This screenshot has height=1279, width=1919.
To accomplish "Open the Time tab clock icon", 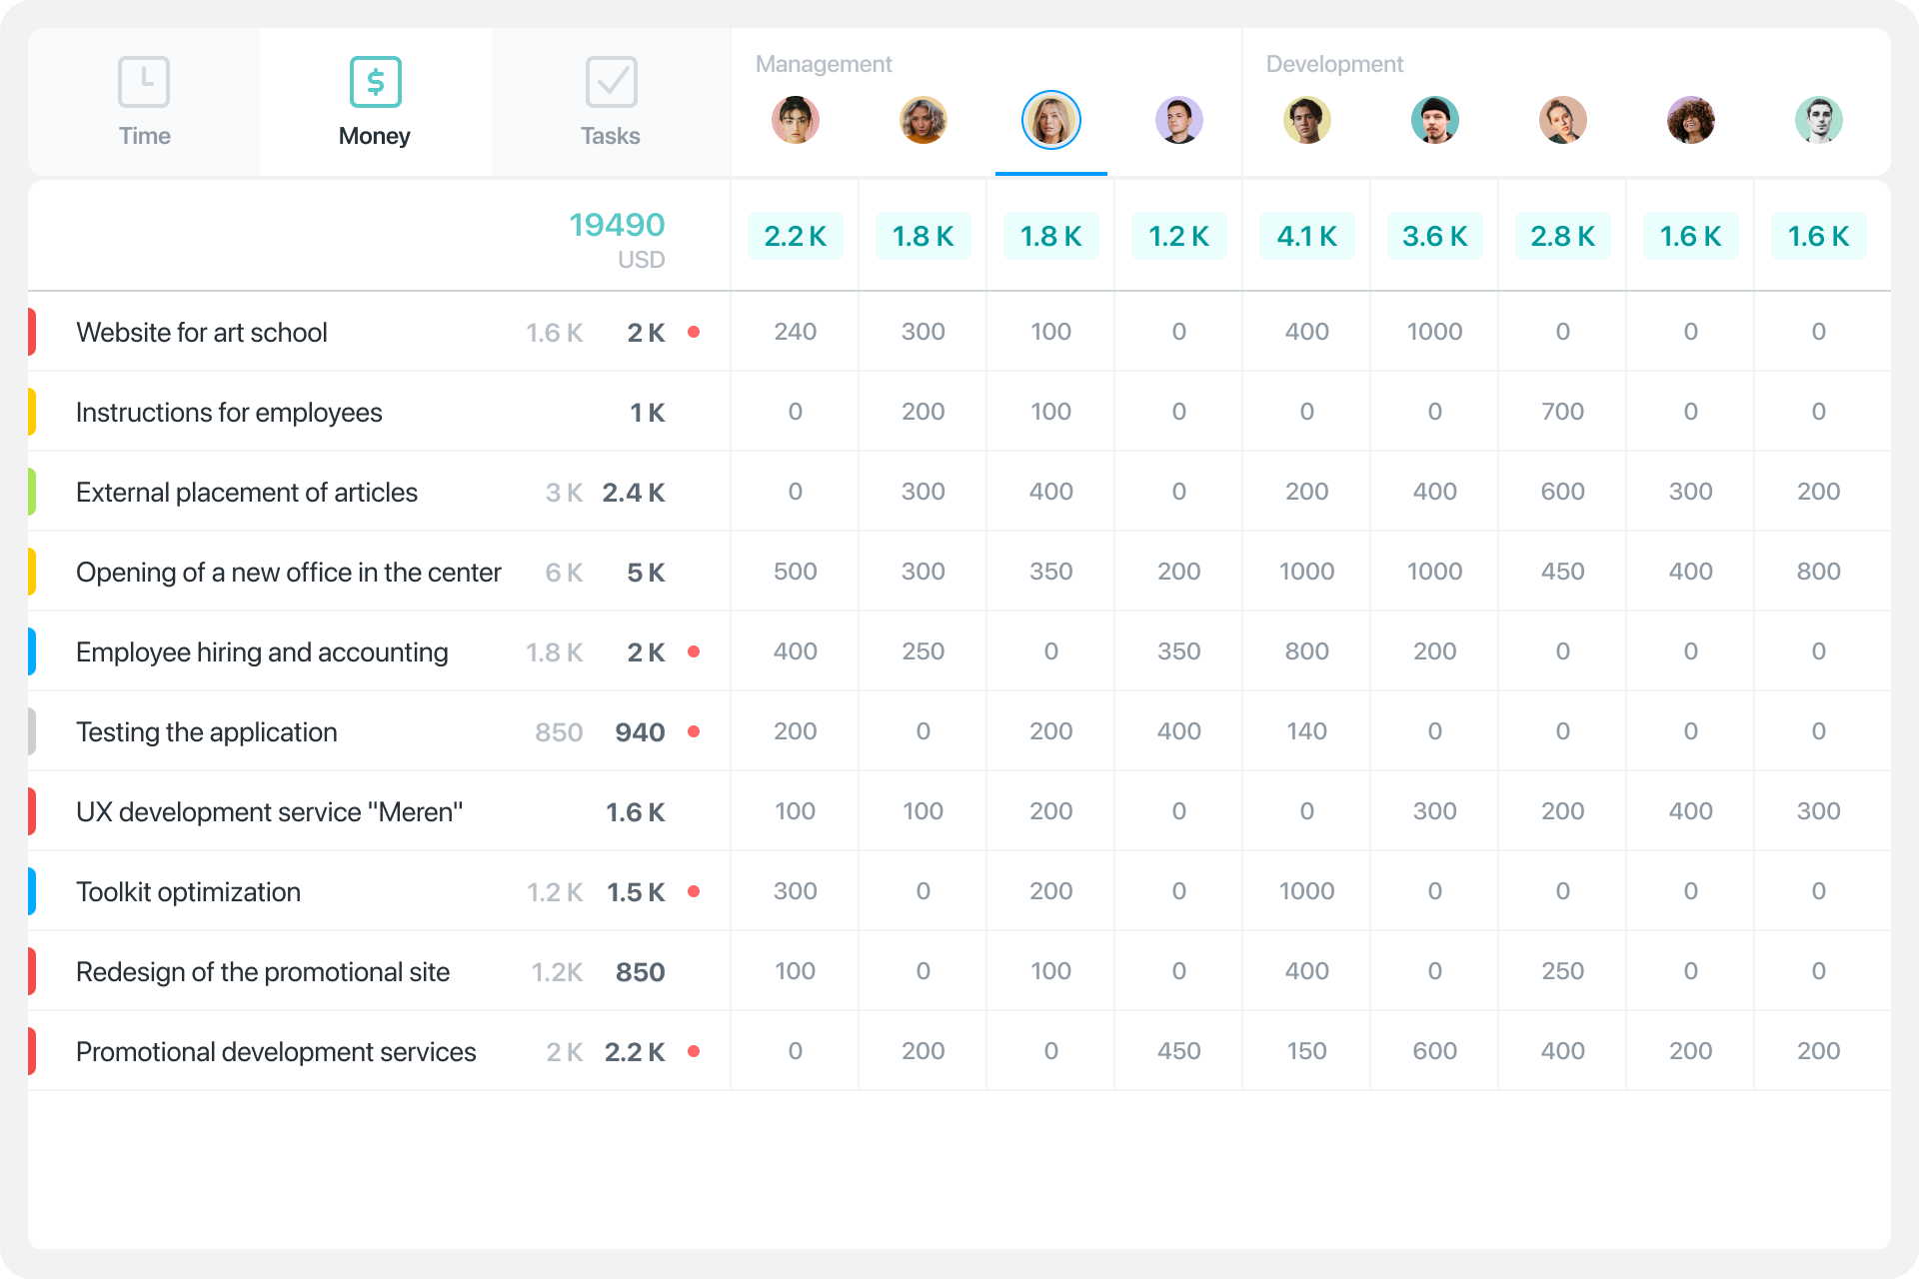I will [x=144, y=82].
